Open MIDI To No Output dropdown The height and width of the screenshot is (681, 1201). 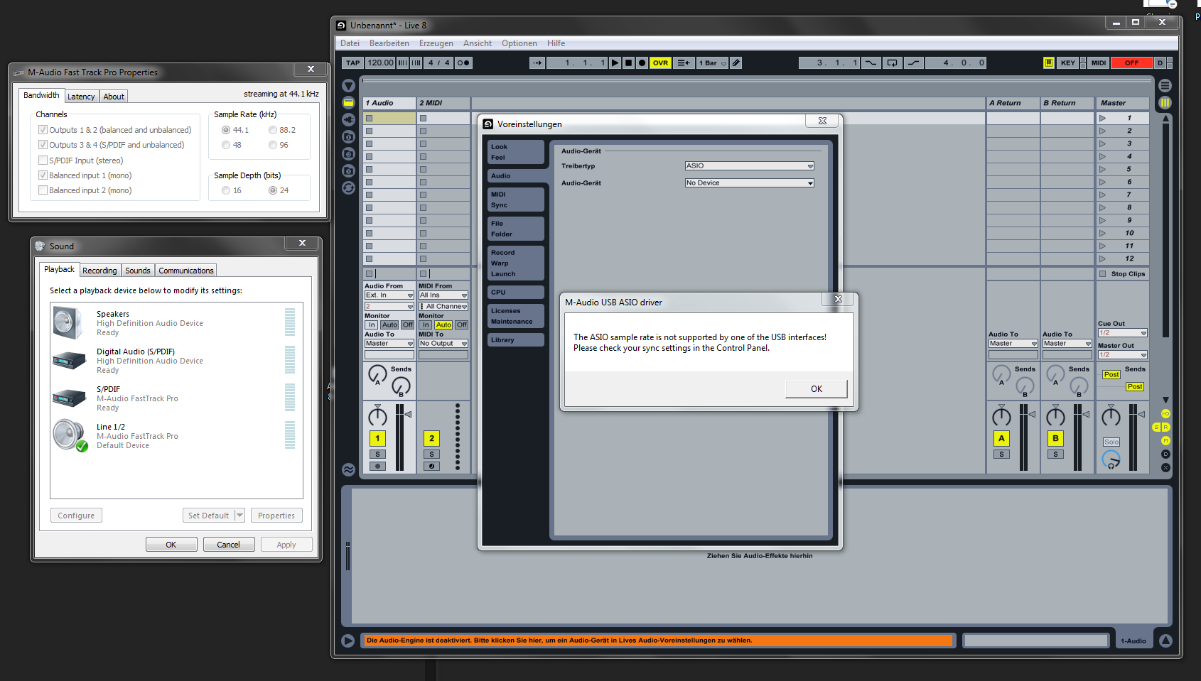(x=443, y=344)
